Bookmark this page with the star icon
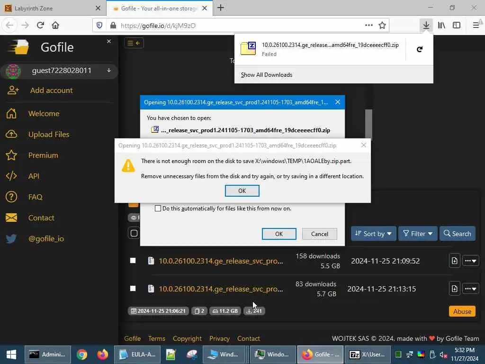The width and height of the screenshot is (485, 364). 382,26
